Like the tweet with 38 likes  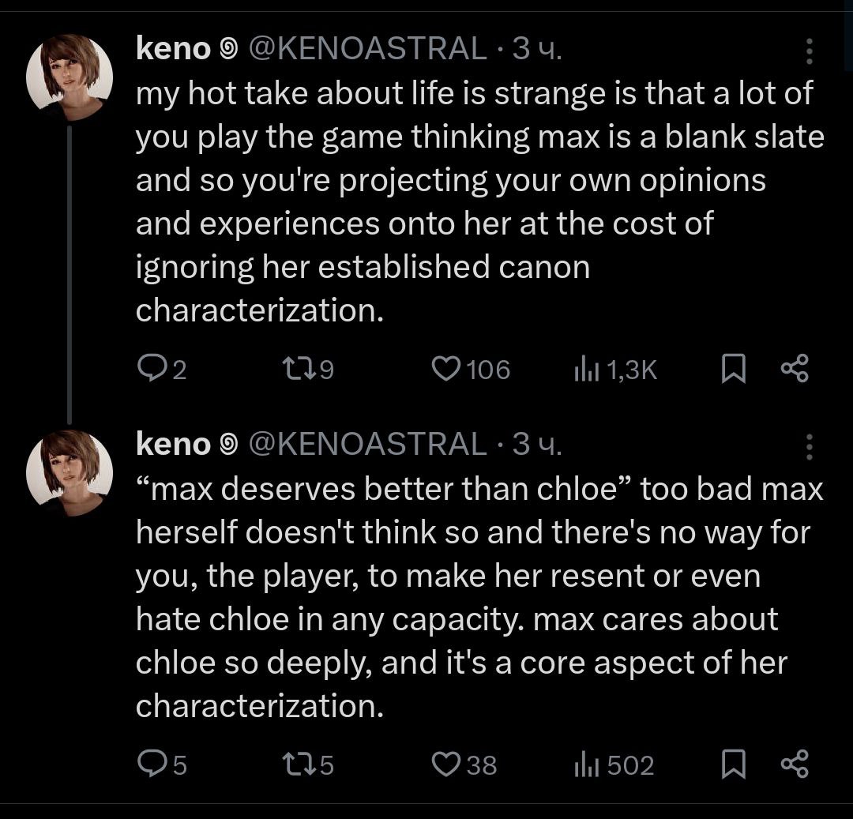[447, 765]
